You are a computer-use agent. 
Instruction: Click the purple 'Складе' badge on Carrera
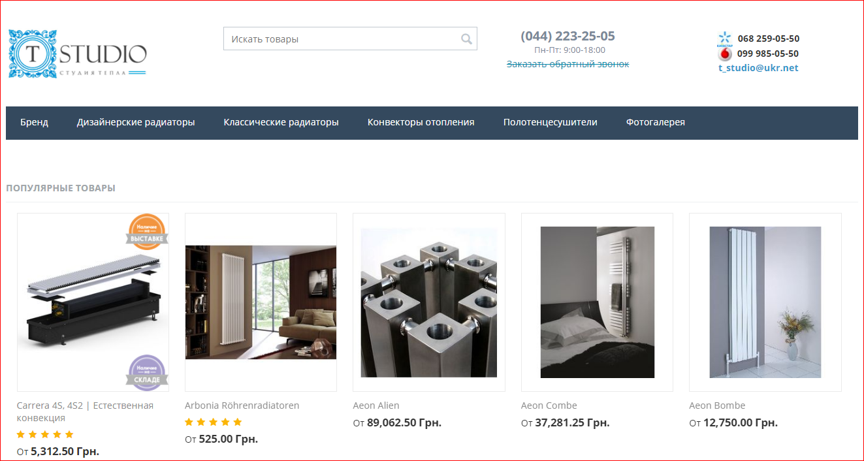[x=147, y=373]
